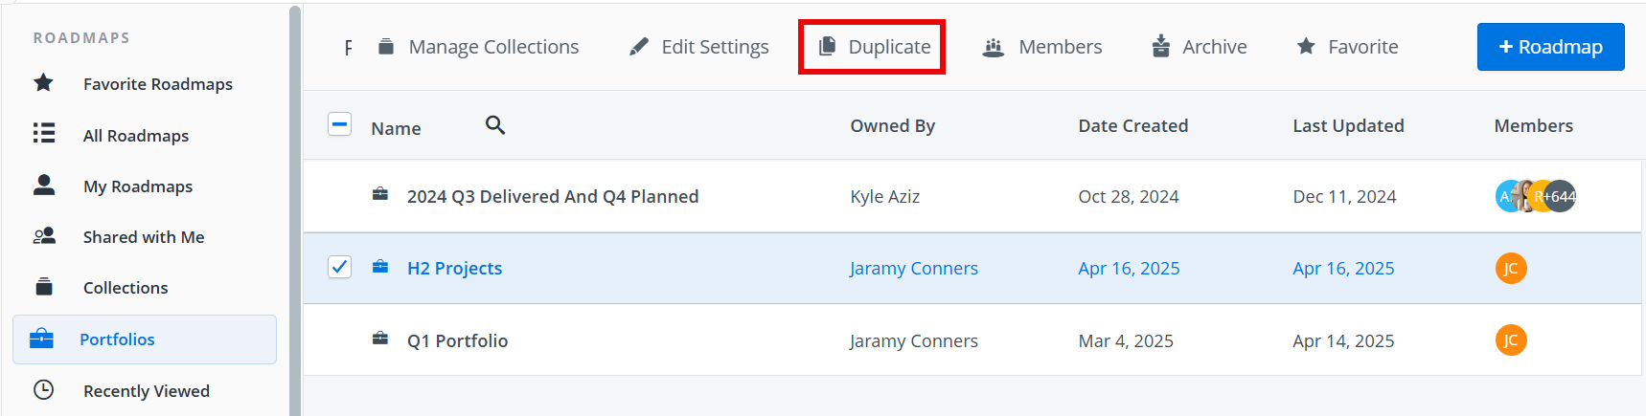Open Collections from the sidebar

(125, 288)
